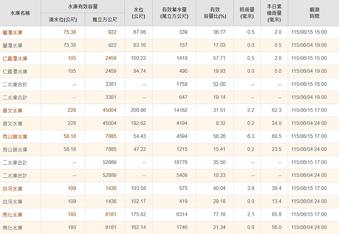Viewport: 339px width, 234px height.
Task: Select capacity ratio 21.34
Action: point(219,227)
